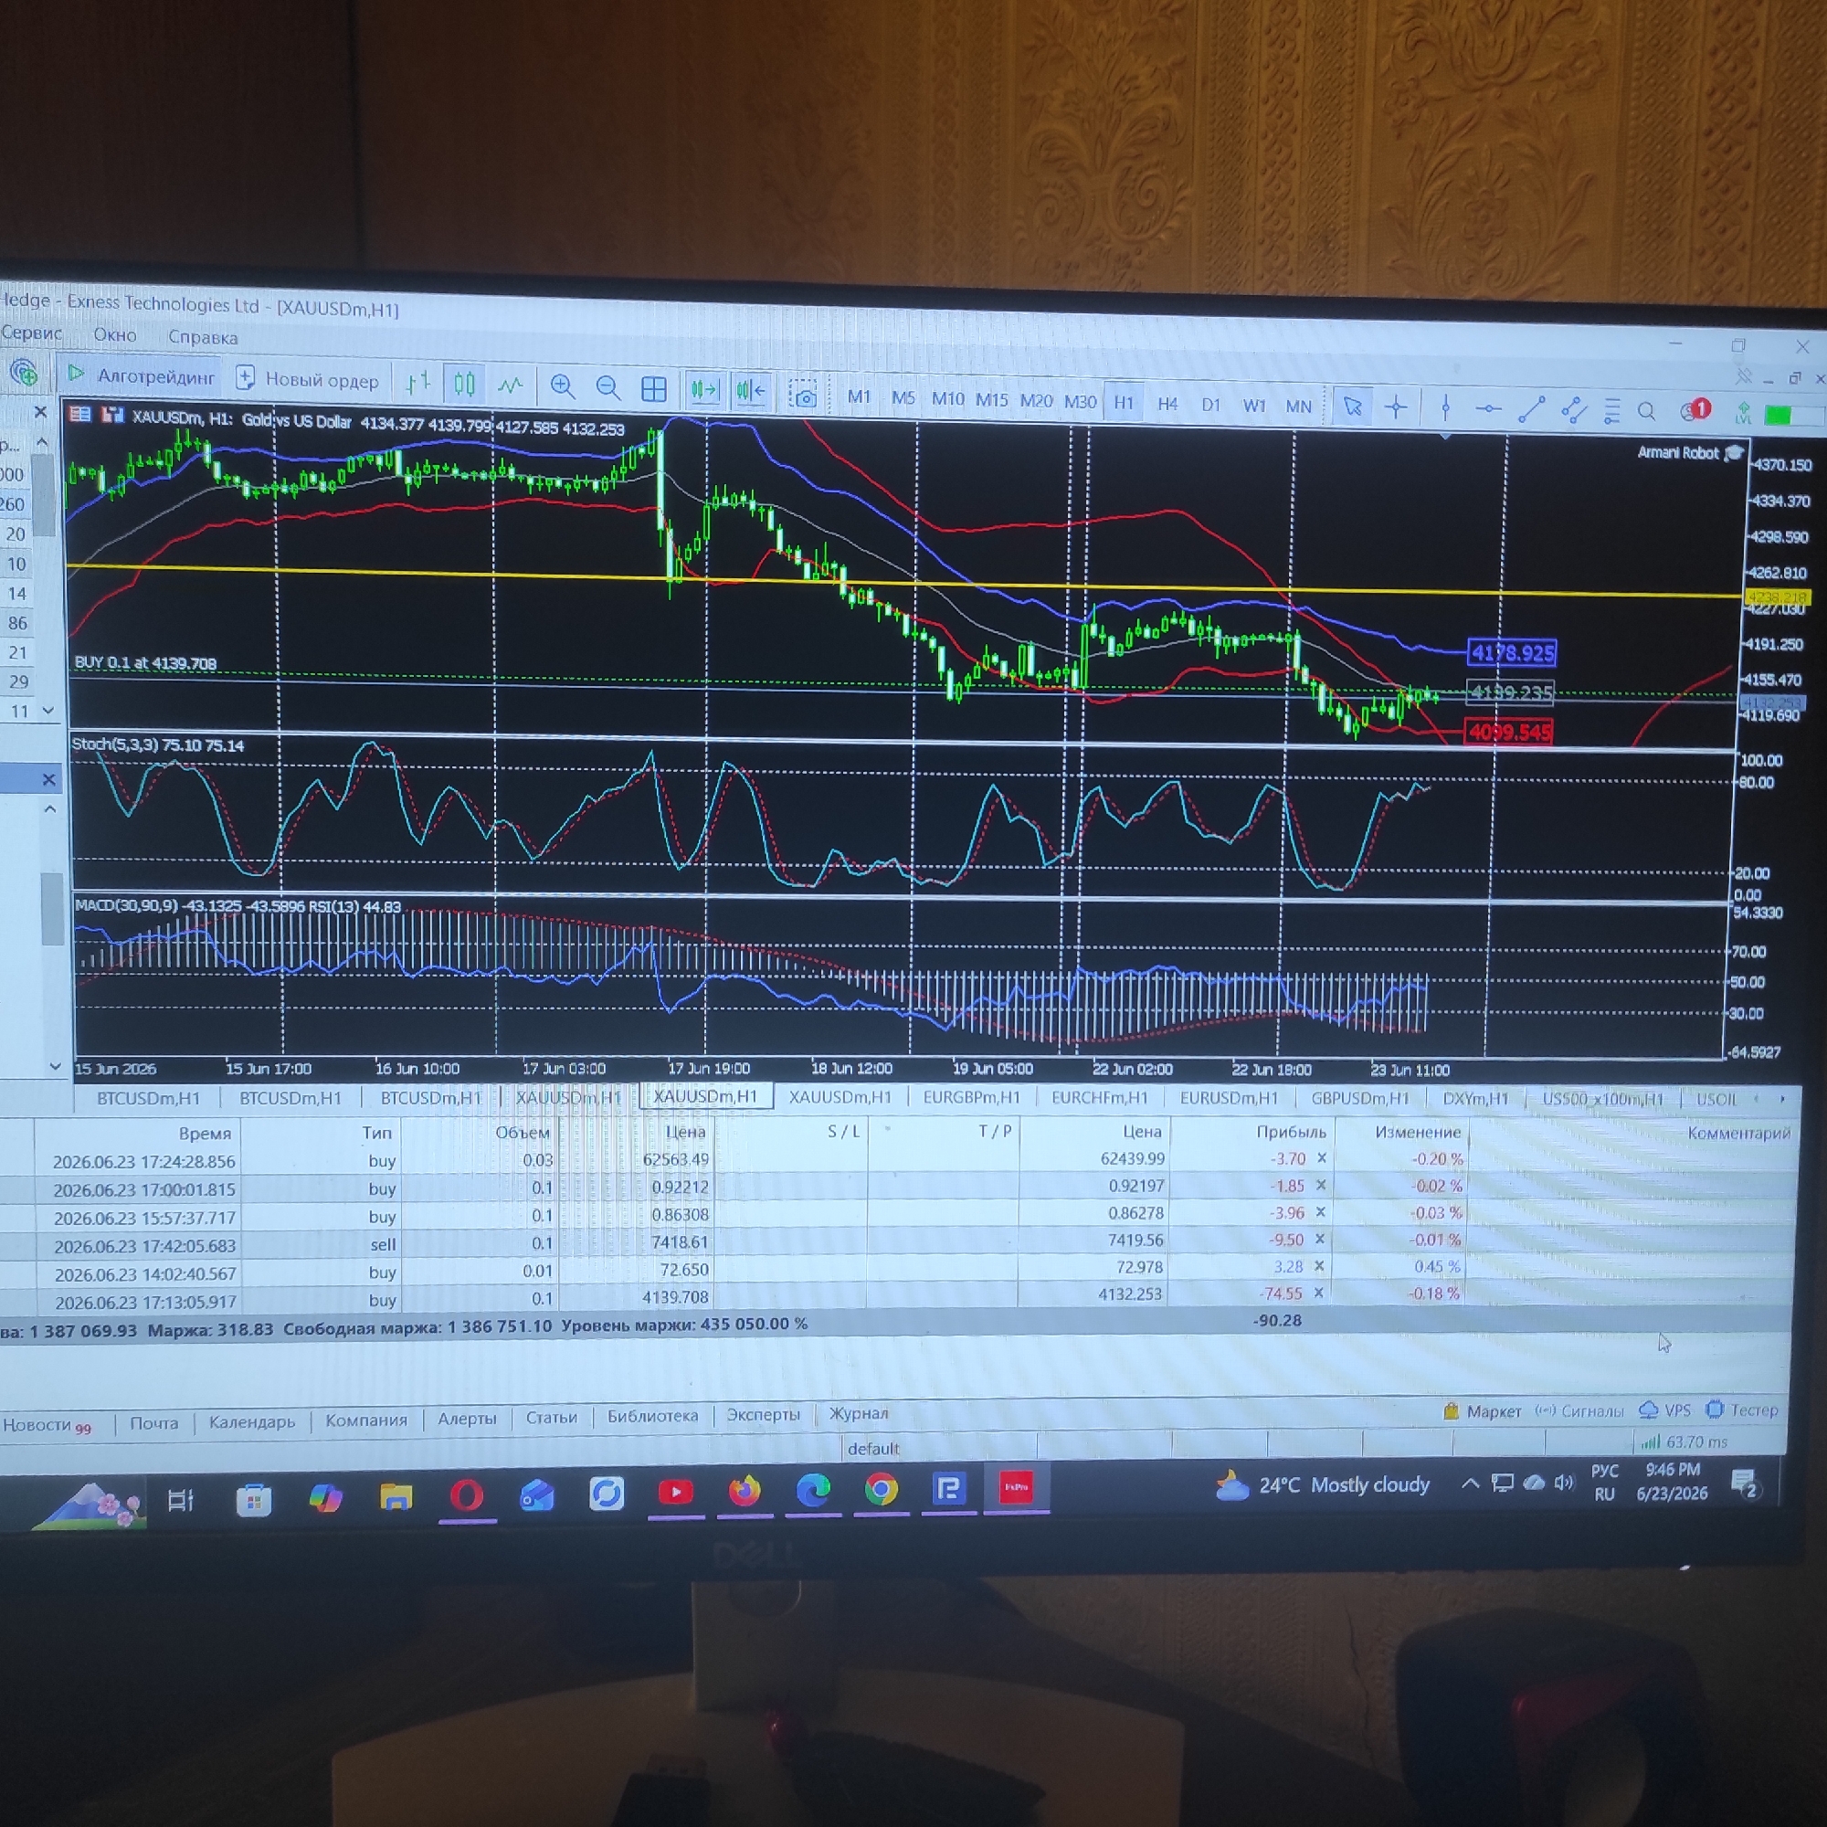Switch chart to bar chart mode
The width and height of the screenshot is (1827, 1827).
pos(418,383)
